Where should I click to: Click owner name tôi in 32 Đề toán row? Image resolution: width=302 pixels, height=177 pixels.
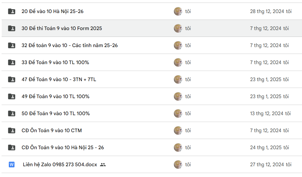click(x=188, y=45)
